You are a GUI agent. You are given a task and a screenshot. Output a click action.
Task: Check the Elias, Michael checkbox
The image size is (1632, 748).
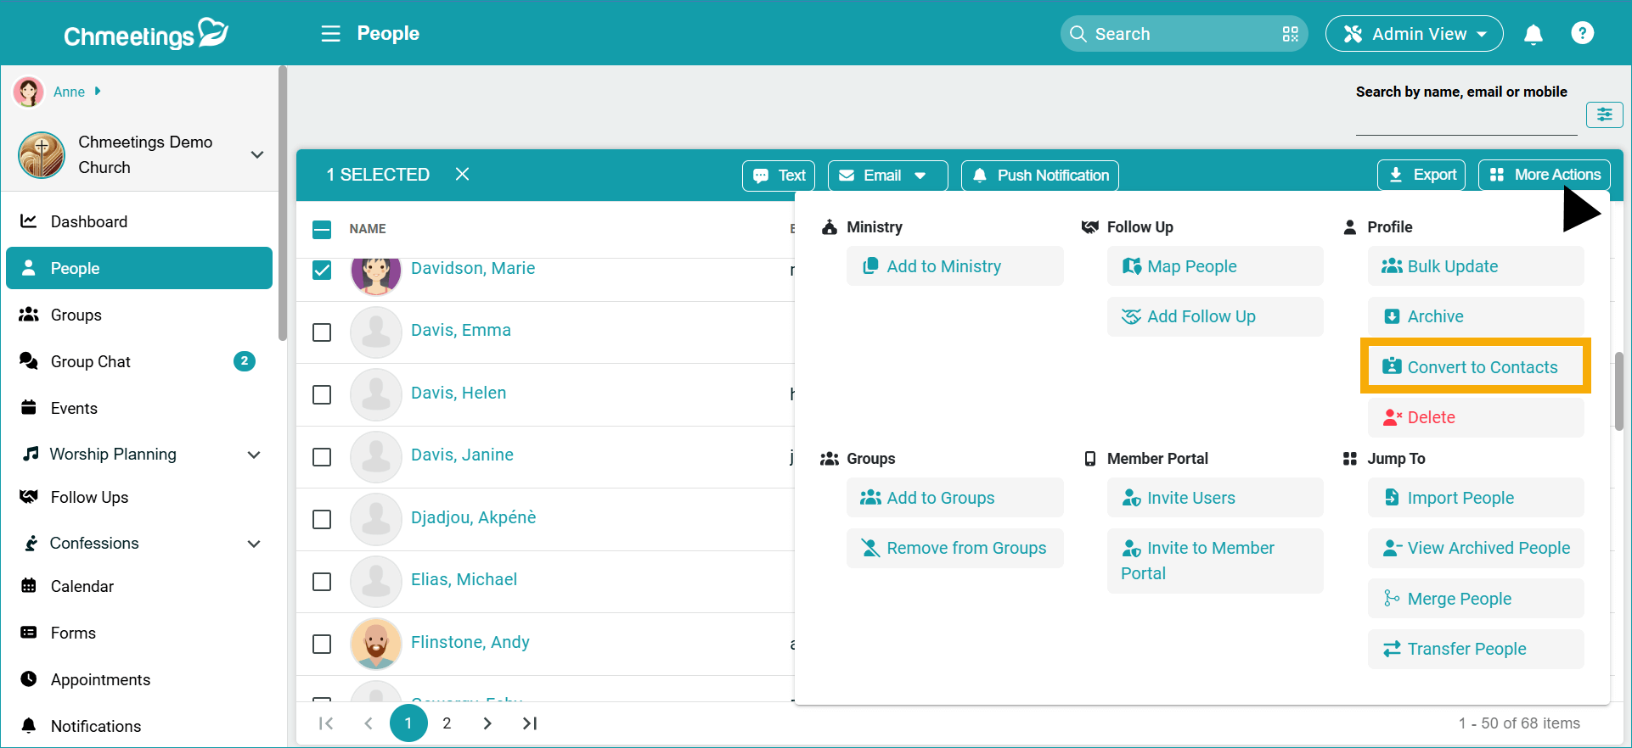[x=322, y=582]
